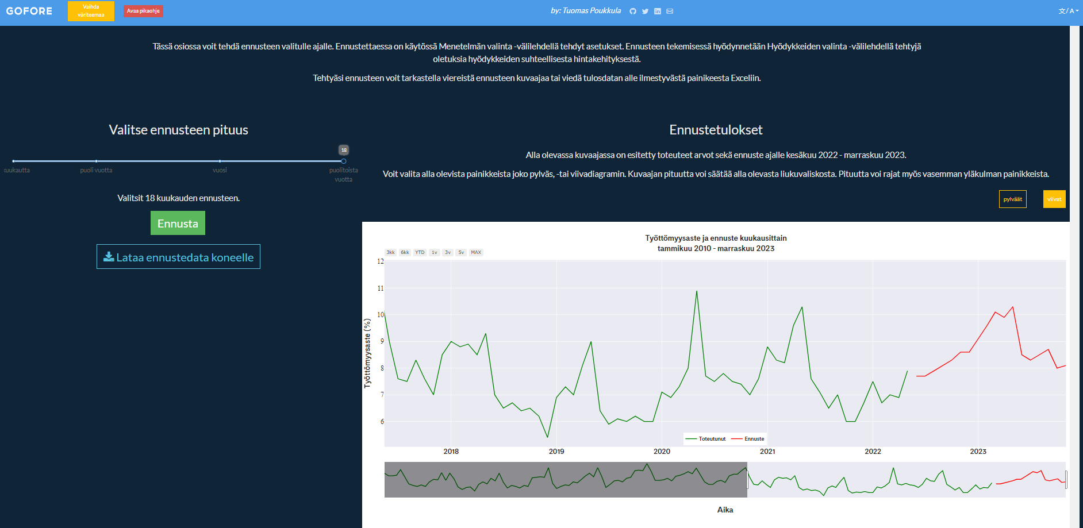Click the GOFORE logo
Image resolution: width=1083 pixels, height=528 pixels.
pos(29,11)
